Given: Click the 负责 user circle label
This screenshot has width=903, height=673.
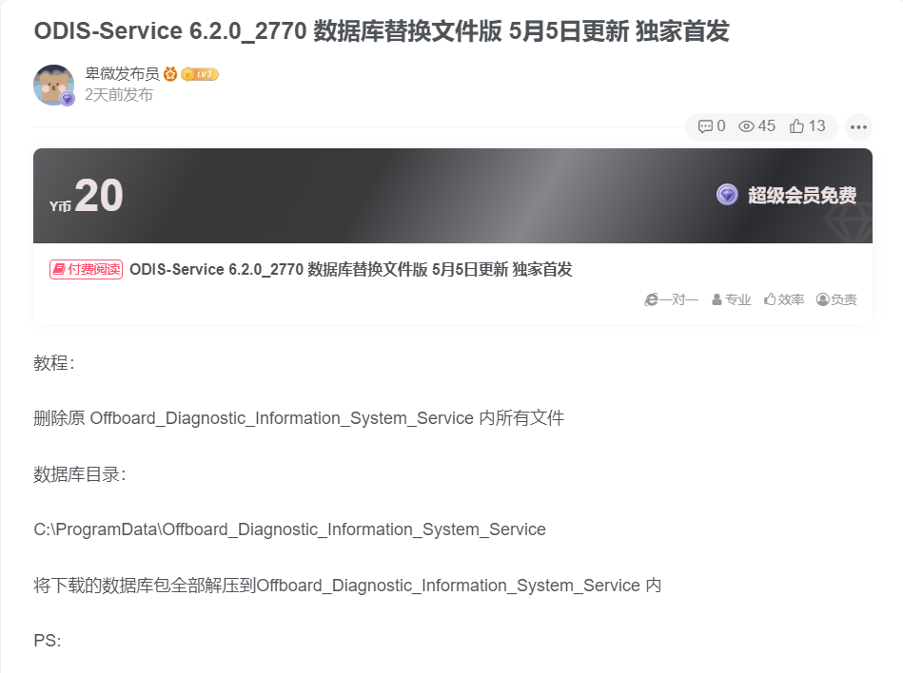Looking at the screenshot, I should [836, 299].
